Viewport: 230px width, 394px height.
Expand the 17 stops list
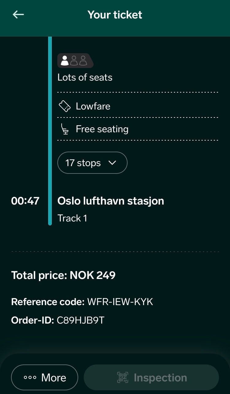[x=92, y=163]
